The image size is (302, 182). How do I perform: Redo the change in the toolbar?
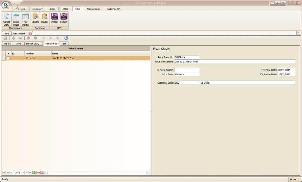coord(35,38)
